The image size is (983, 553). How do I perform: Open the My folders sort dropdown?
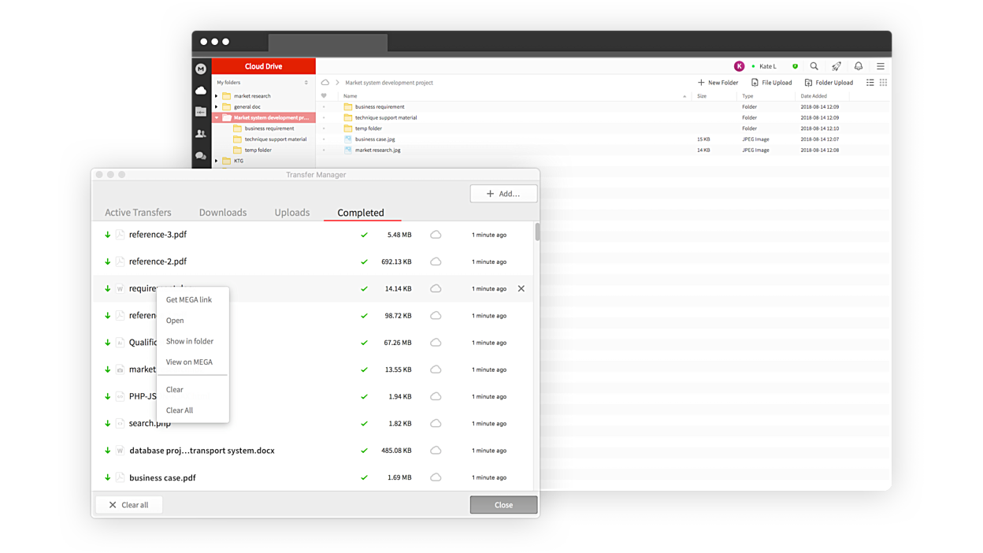tap(306, 83)
